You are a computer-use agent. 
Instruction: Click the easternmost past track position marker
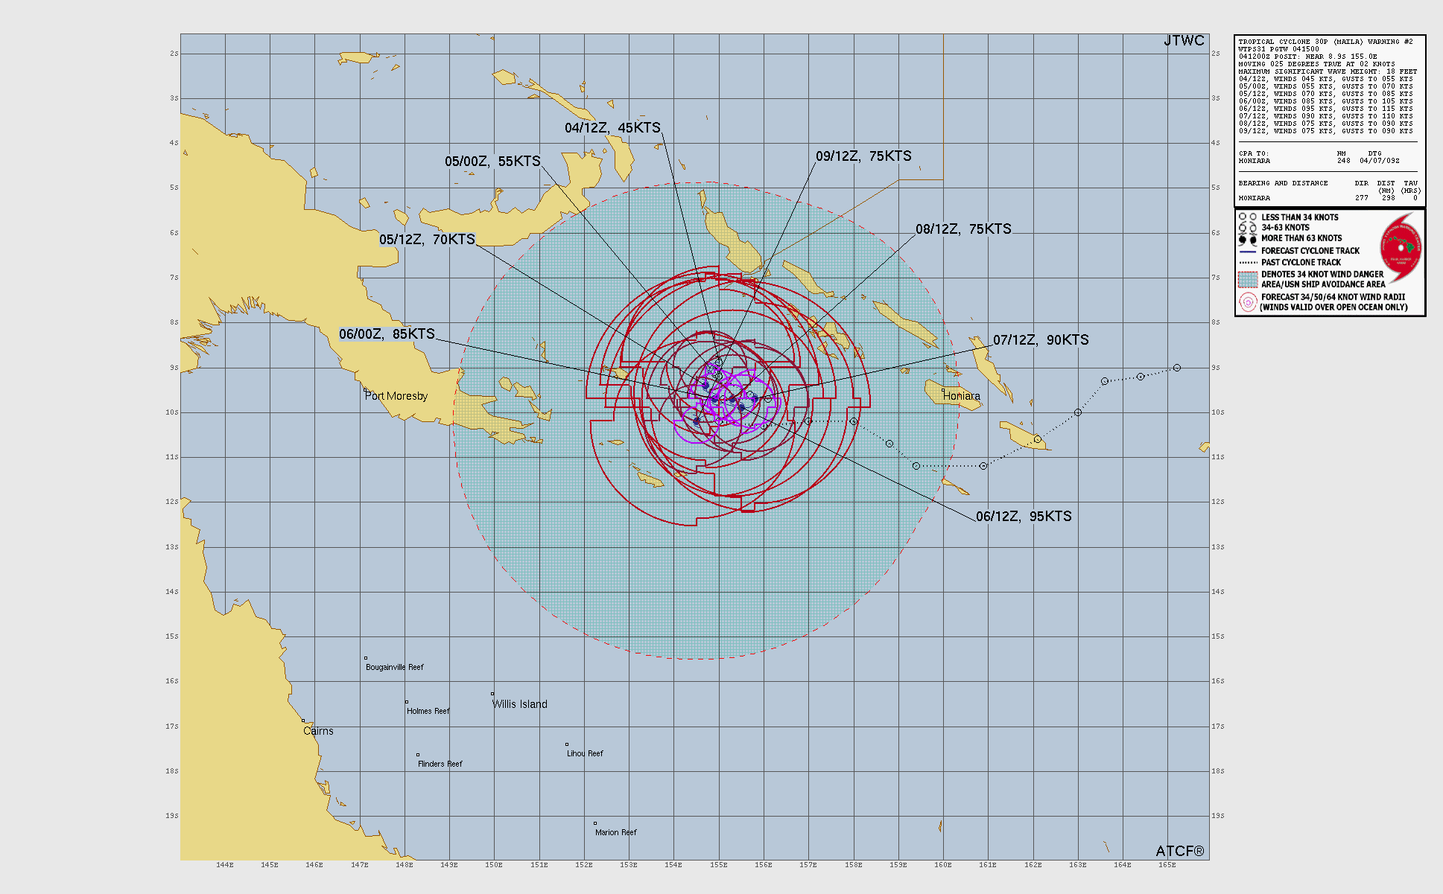[1177, 368]
